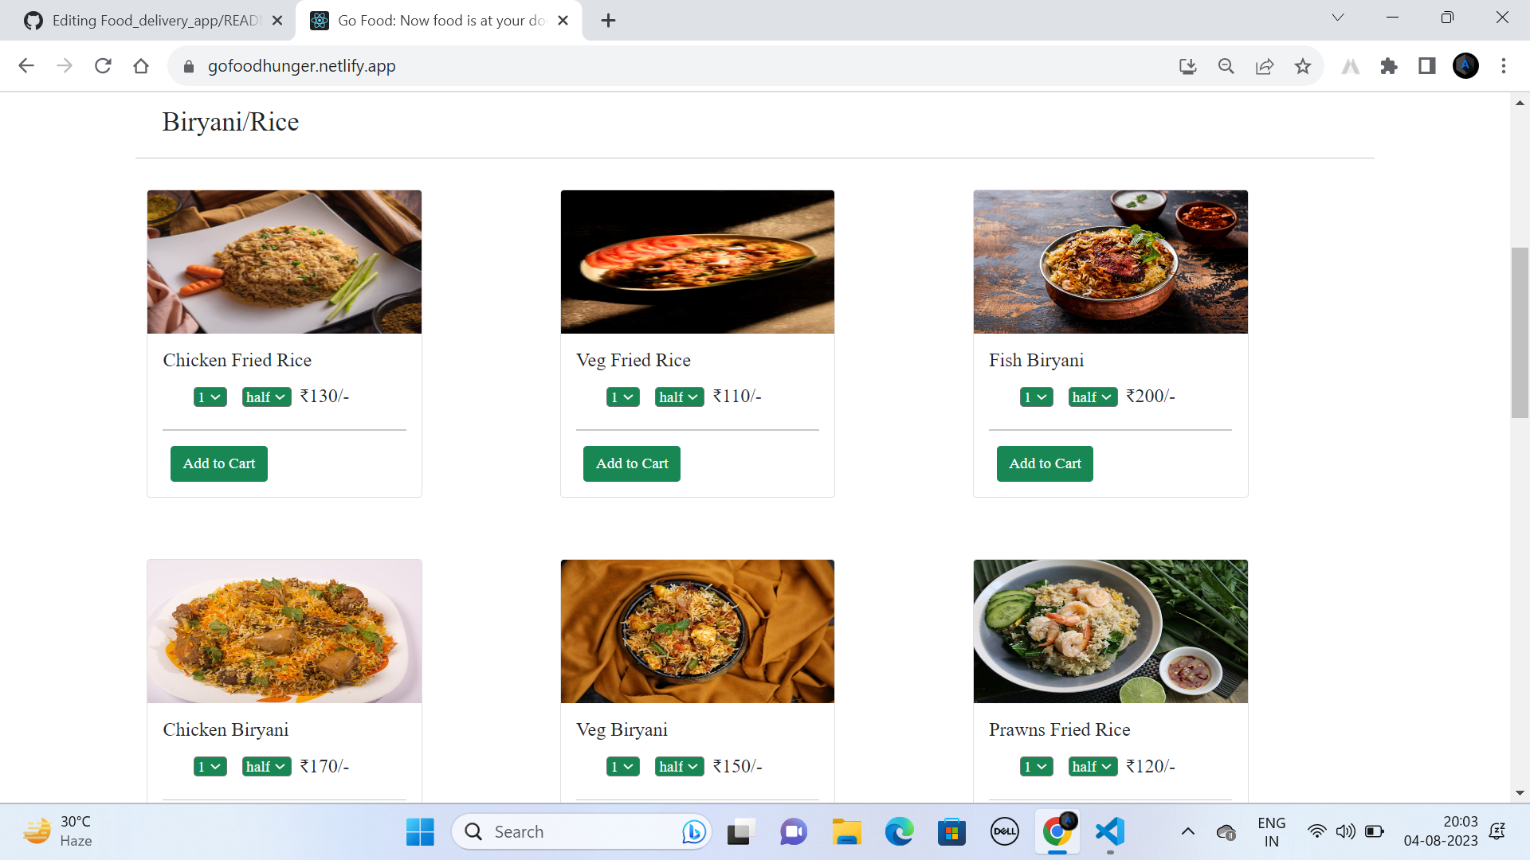Open the quantity dropdown for Chicken Fried Rice

coord(210,397)
